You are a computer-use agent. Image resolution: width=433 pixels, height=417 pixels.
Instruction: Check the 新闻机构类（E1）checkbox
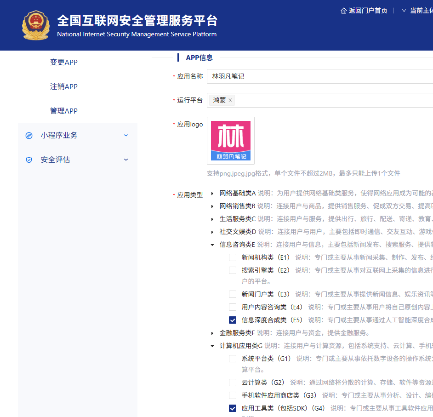233,257
